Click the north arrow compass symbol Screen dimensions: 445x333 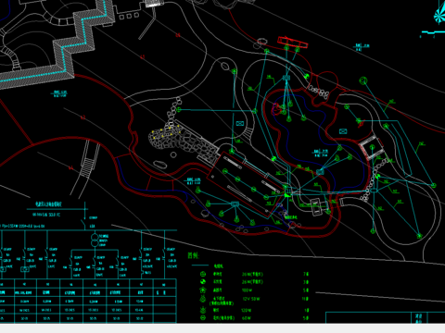439,14
